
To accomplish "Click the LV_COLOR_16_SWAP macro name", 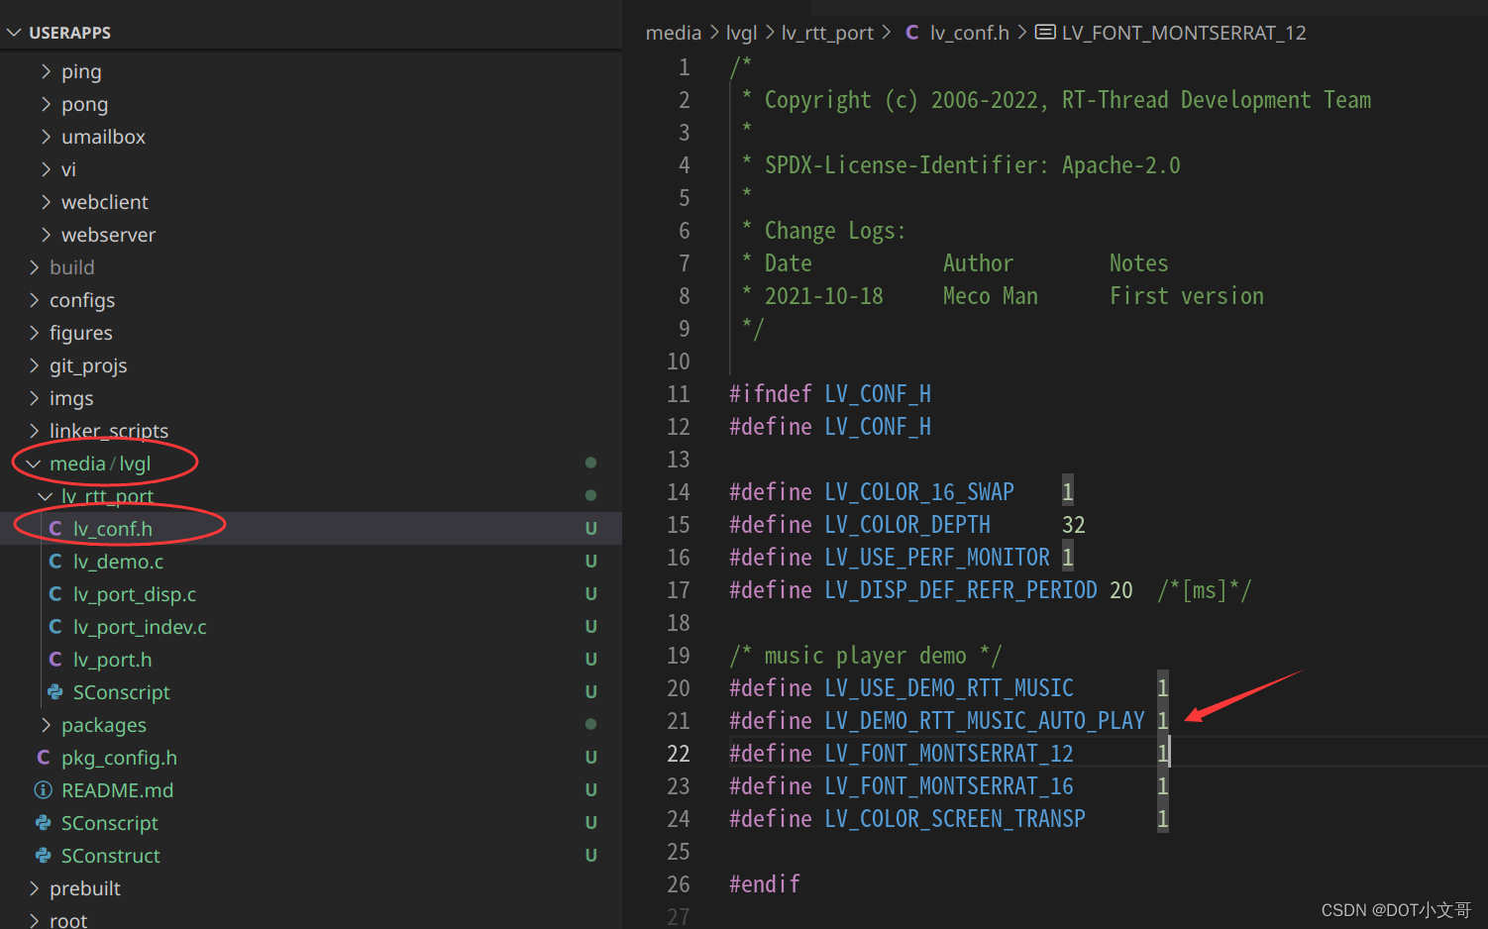I will 919,492.
